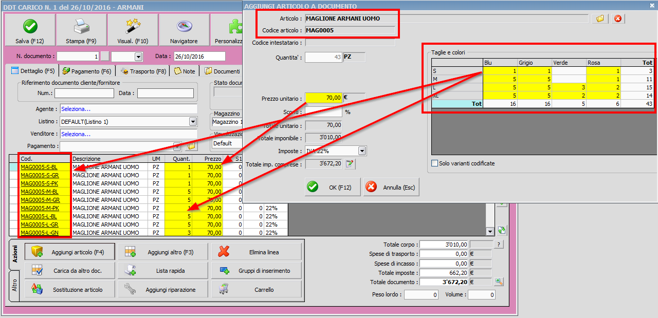Click the Prezzo unitario yellow field
The width and height of the screenshot is (658, 318).
pyautogui.click(x=324, y=98)
